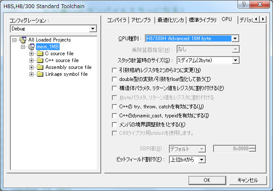The image size is (273, 191).
Task: Expand the C source file tree node
Action: (31, 54)
